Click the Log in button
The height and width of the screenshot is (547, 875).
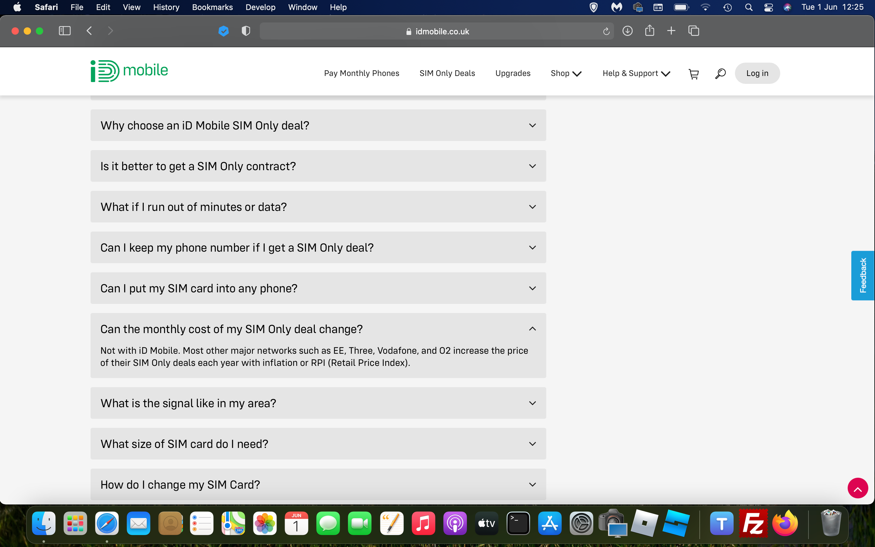click(x=757, y=74)
